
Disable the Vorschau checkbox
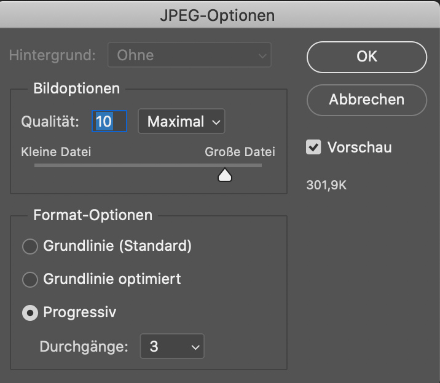point(314,148)
